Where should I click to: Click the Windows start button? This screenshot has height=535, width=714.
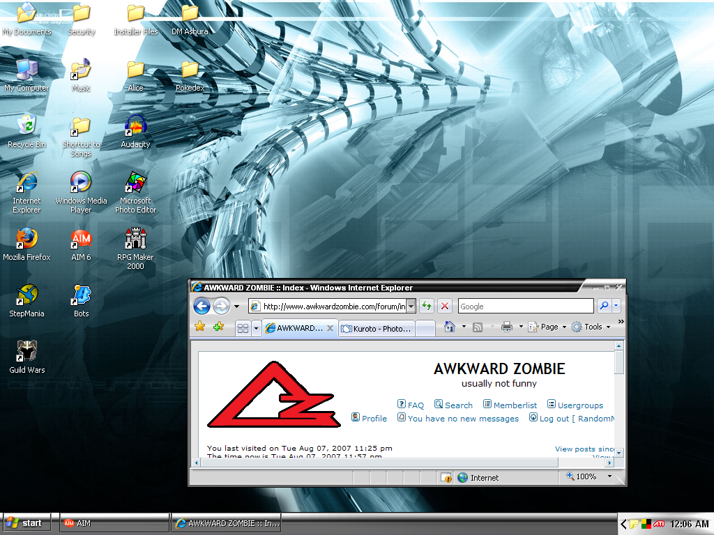coord(26,523)
